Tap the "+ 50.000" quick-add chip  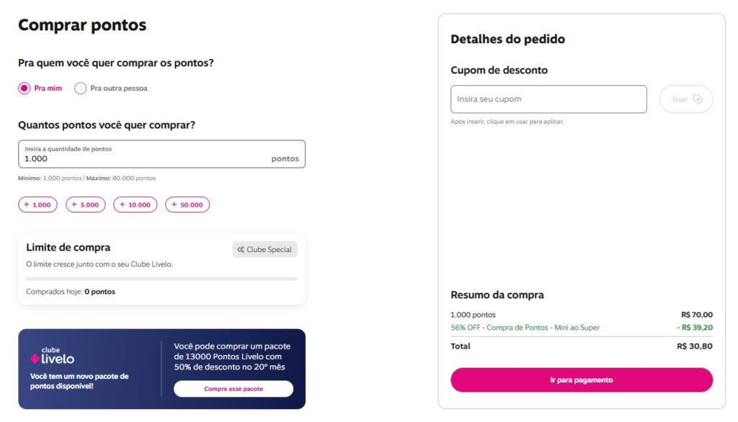(x=187, y=205)
